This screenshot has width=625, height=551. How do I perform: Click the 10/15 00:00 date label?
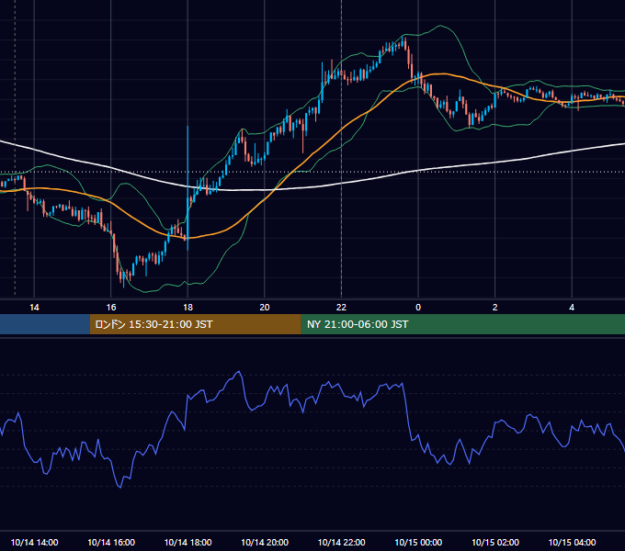(x=418, y=542)
